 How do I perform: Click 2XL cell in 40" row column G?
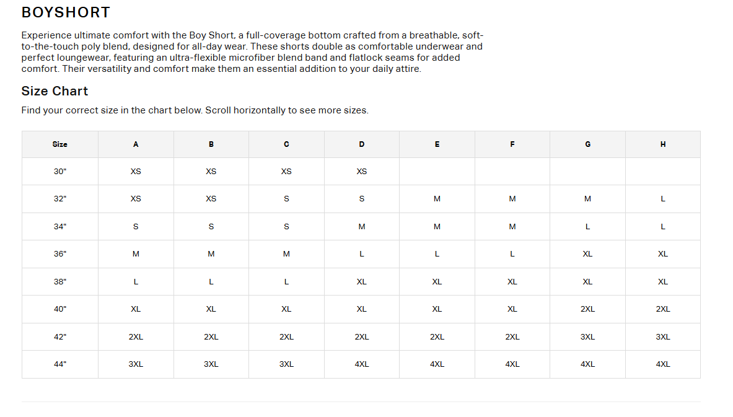(587, 309)
